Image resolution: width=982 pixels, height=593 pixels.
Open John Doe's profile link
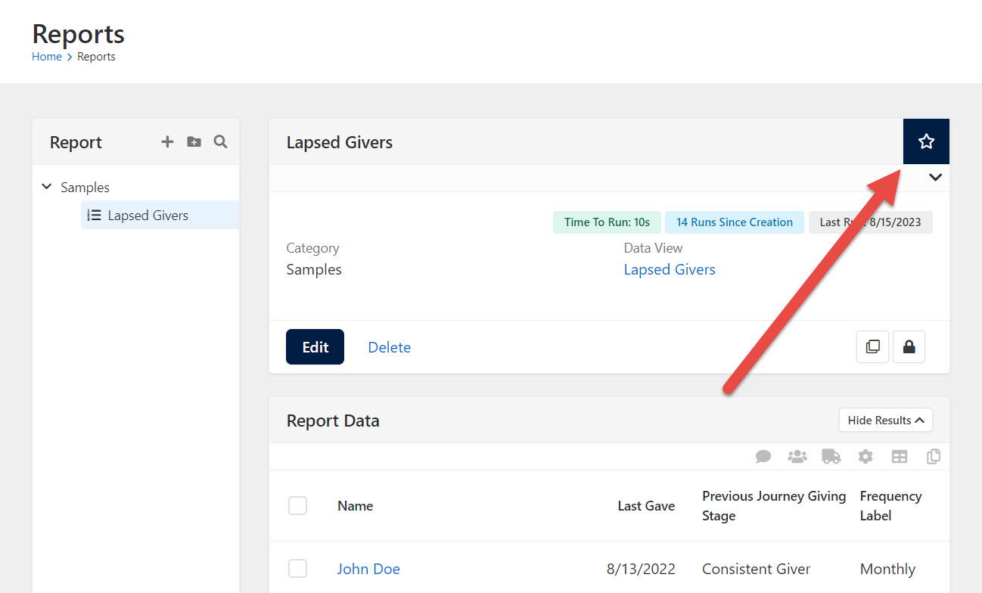click(x=368, y=569)
